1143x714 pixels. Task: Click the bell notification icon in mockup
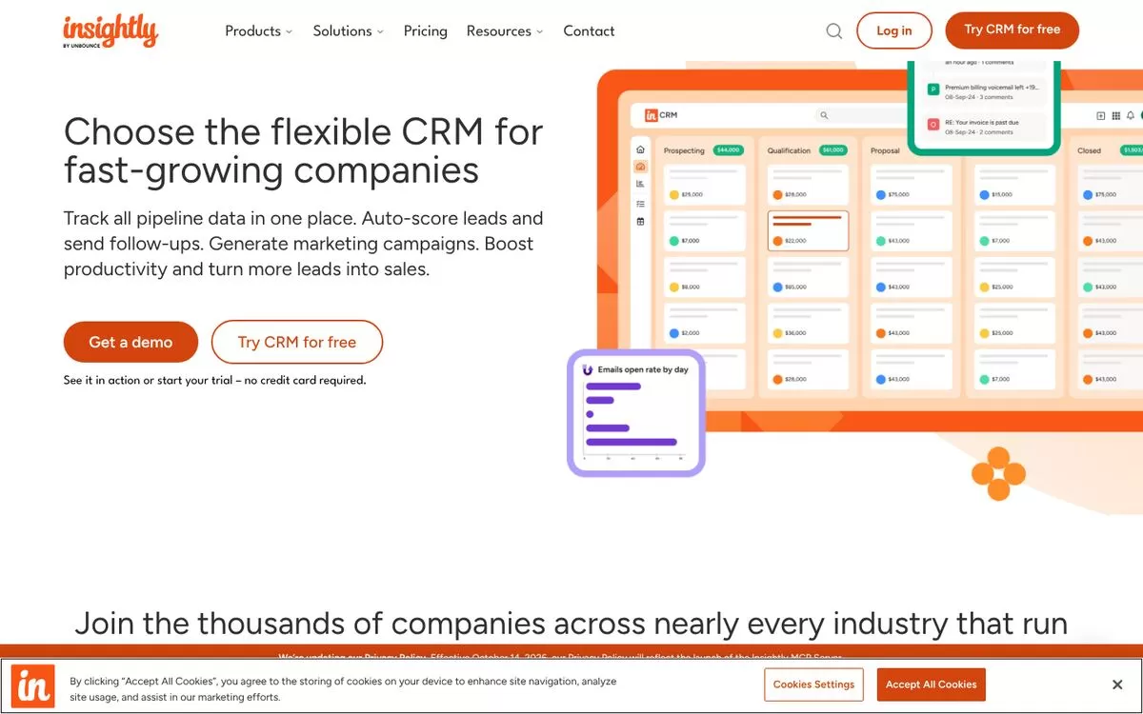coord(1132,115)
